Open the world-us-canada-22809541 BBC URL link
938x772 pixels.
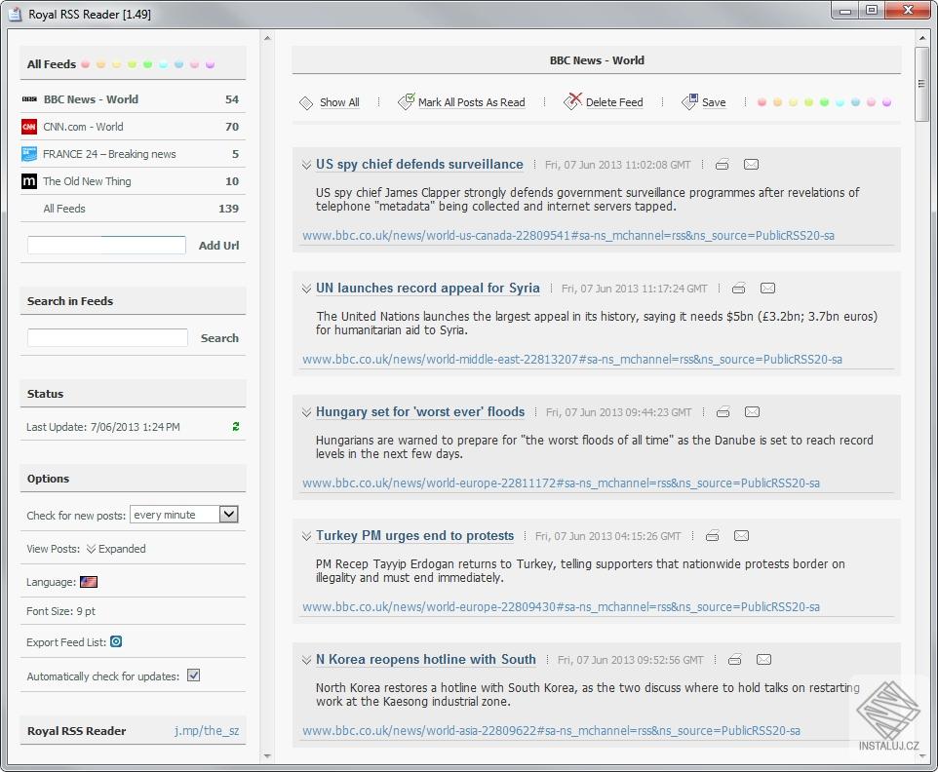(x=568, y=236)
